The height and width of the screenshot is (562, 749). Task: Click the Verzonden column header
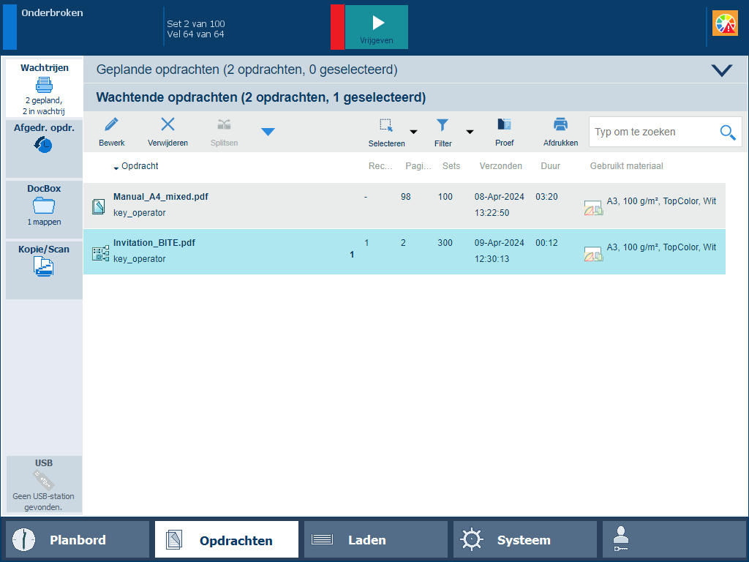500,166
